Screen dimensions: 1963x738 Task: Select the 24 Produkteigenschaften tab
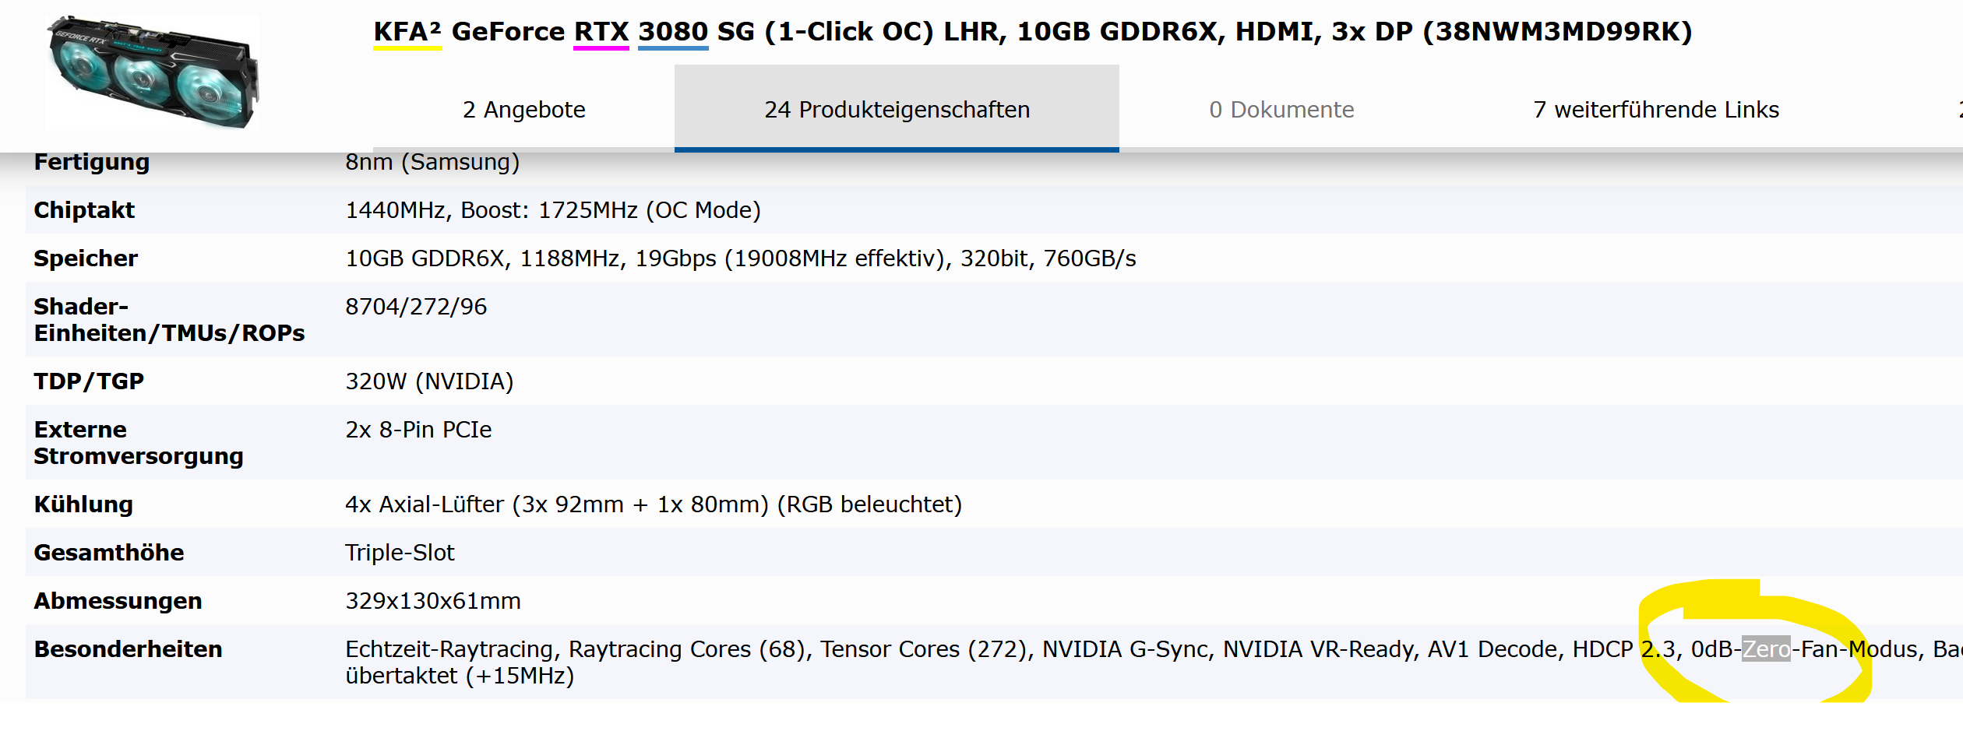[x=897, y=110]
